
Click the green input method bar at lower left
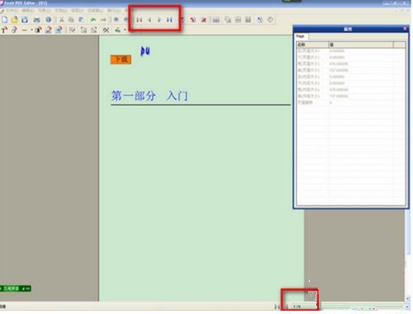[16, 288]
